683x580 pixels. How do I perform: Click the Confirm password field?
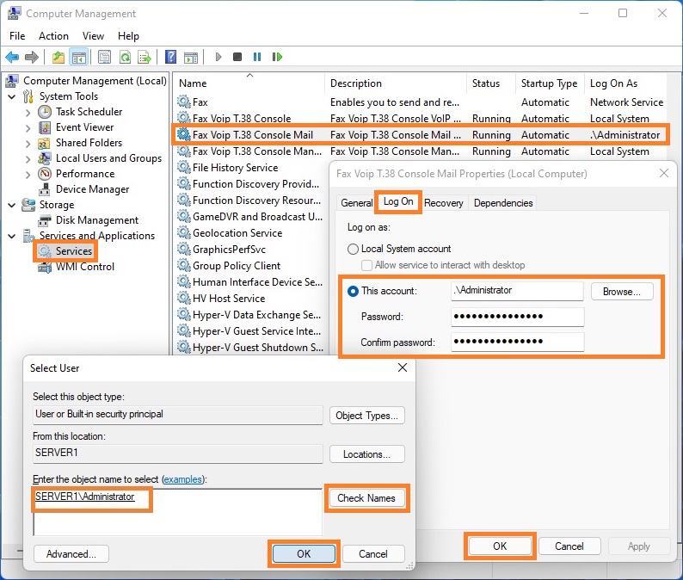click(517, 342)
